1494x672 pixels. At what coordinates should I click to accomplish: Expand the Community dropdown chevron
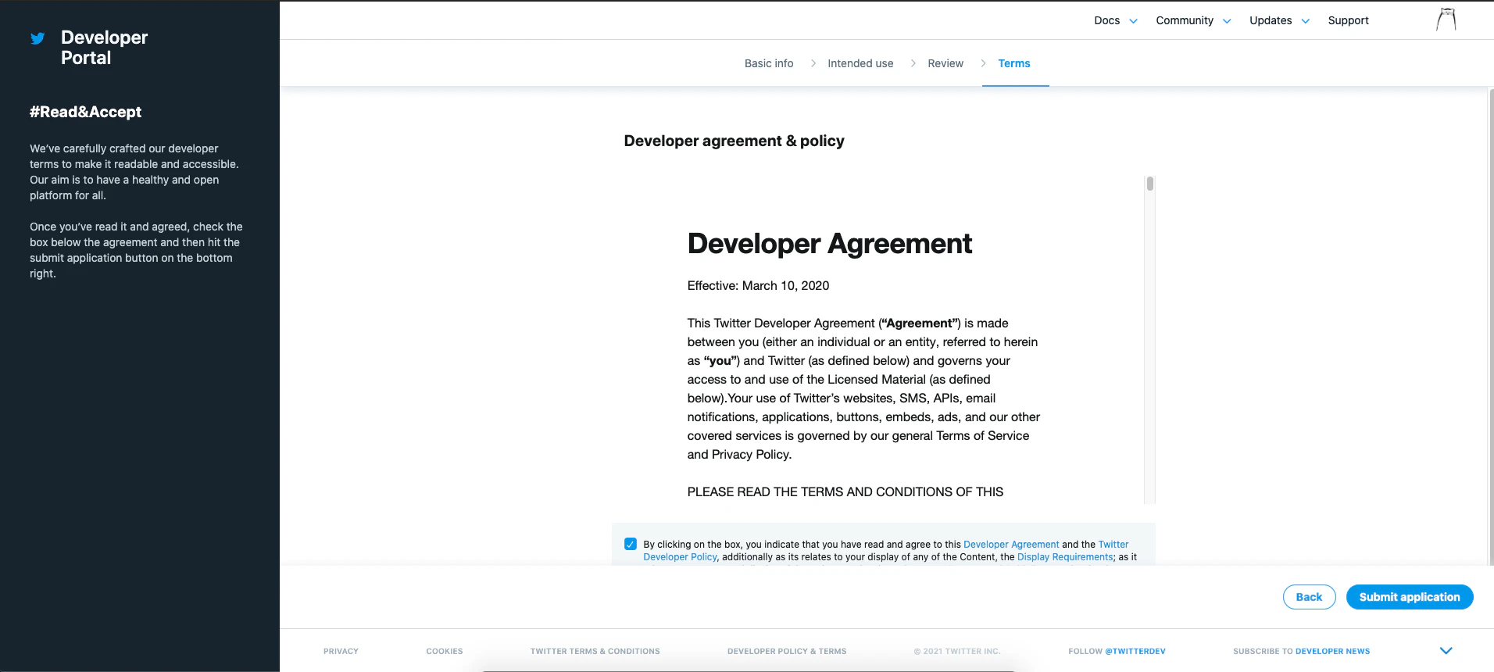[x=1227, y=21]
